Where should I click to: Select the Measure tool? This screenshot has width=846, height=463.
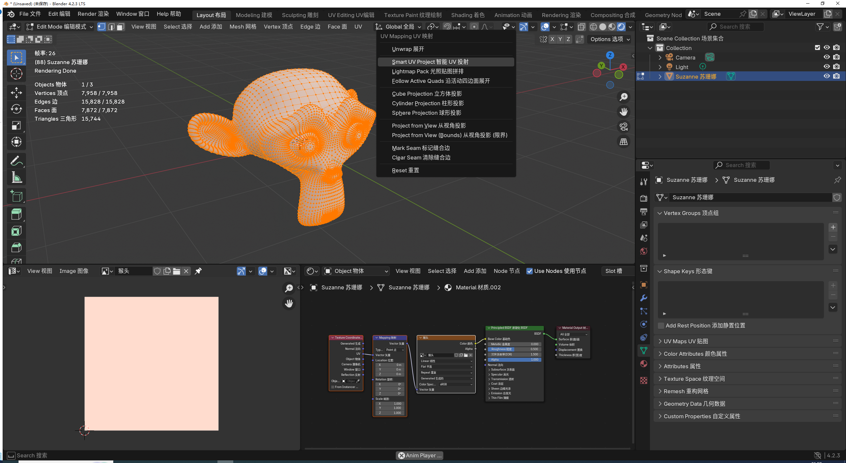pyautogui.click(x=16, y=178)
